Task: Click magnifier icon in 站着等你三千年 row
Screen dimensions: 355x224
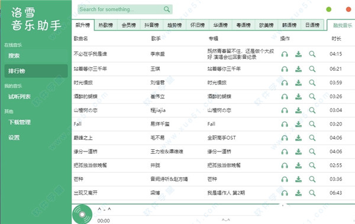Action: point(312,69)
